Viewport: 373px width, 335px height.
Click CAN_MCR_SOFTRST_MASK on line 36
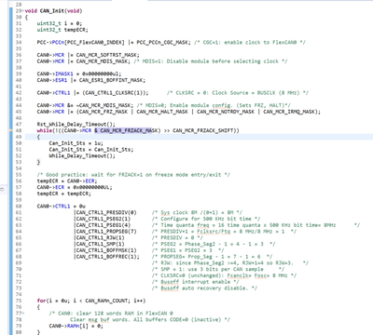point(108,55)
